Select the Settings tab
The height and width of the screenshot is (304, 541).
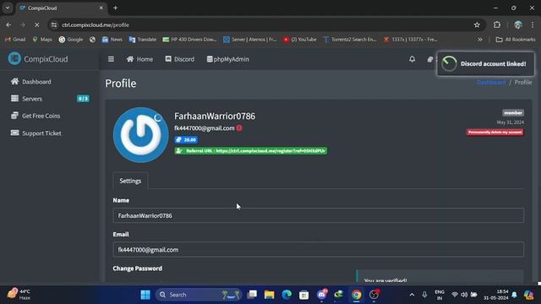tap(130, 181)
